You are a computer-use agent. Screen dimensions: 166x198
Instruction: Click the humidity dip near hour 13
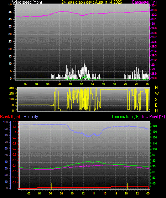[88, 136]
